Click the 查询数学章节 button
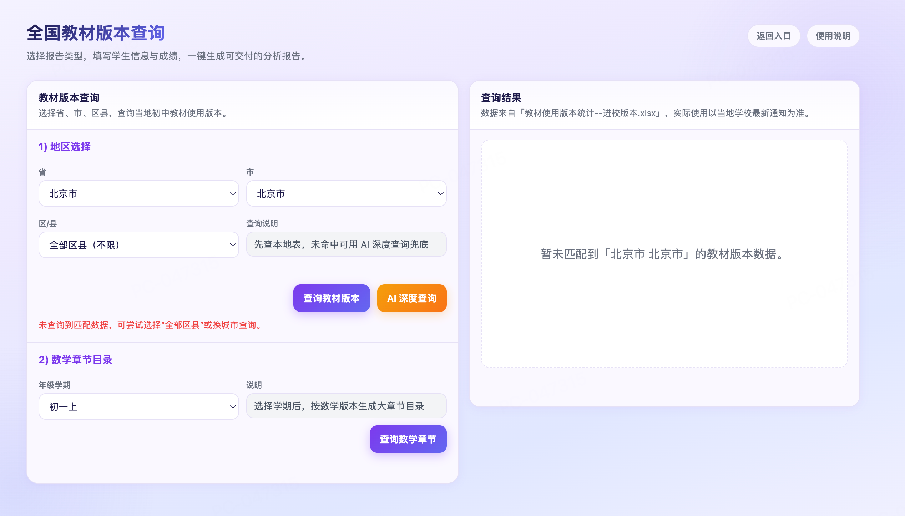The width and height of the screenshot is (905, 516). (408, 439)
